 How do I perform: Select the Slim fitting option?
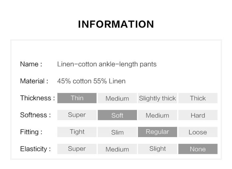pyautogui.click(x=117, y=132)
